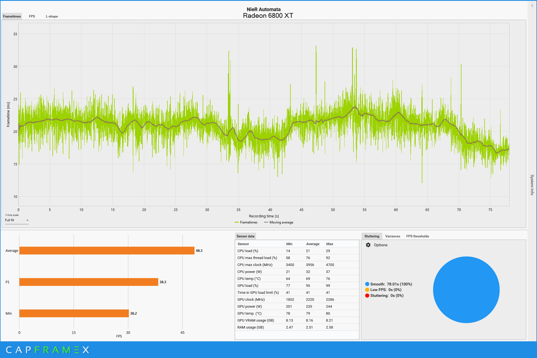Viewport: 537px width, 358px height.
Task: Toggle the Moving average legend entry
Action: (279, 222)
